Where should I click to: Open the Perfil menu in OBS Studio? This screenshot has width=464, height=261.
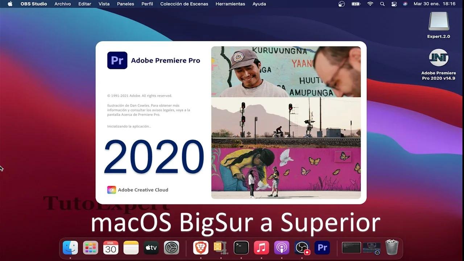pos(147,4)
